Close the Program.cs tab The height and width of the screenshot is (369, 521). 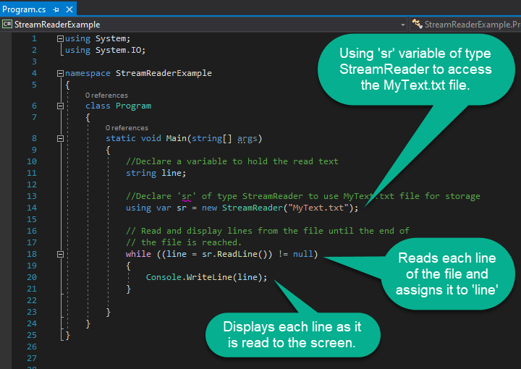[69, 9]
